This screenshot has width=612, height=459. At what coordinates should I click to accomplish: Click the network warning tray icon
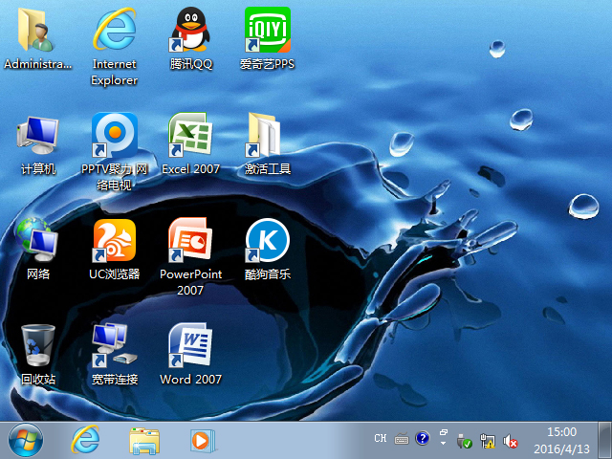pos(488,441)
